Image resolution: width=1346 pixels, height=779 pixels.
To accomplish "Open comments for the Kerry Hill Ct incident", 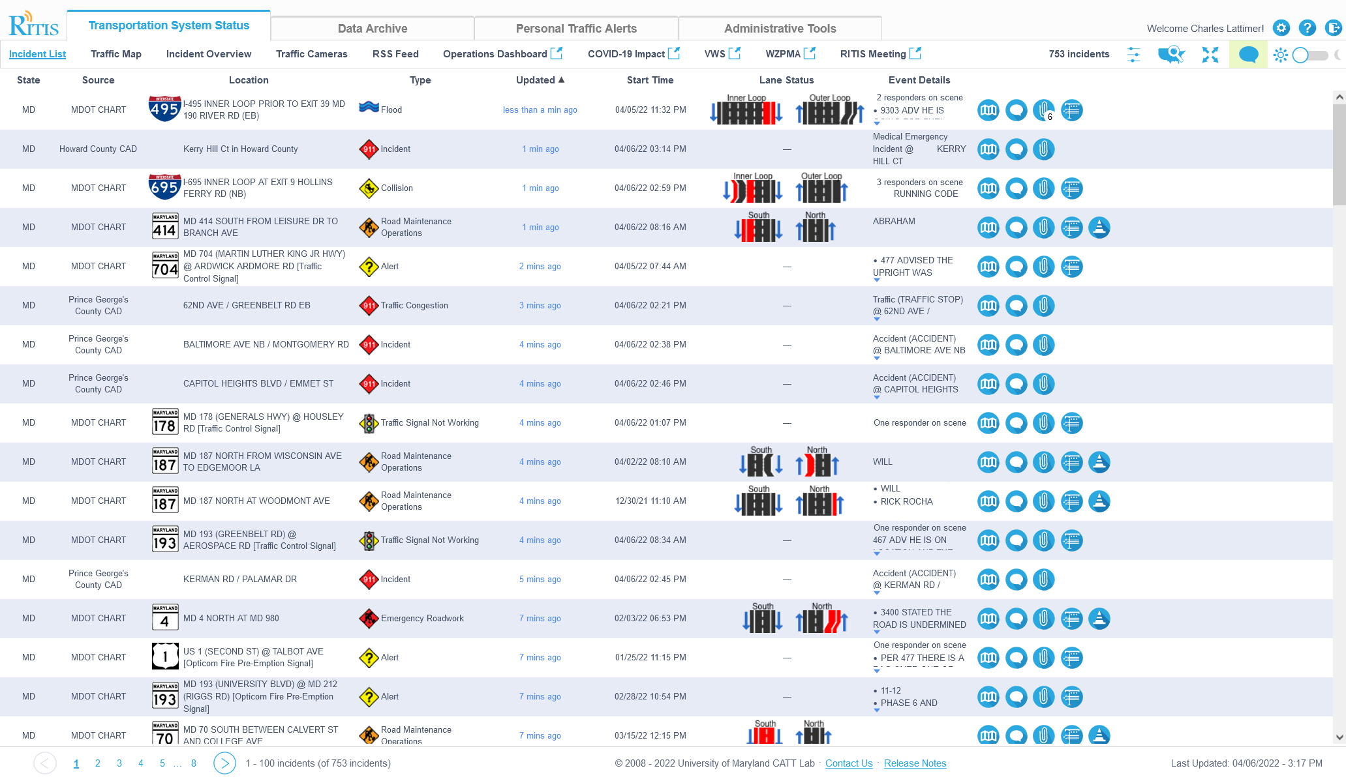I will click(1016, 149).
